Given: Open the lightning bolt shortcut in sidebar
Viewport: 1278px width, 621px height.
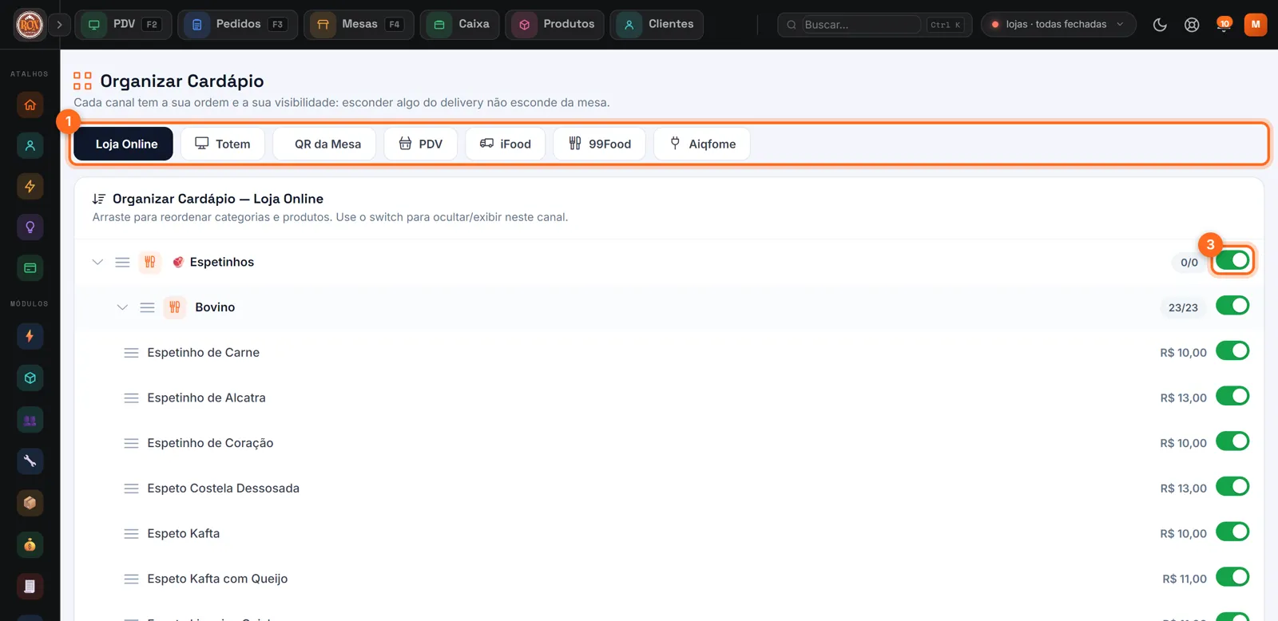Looking at the screenshot, I should point(30,186).
